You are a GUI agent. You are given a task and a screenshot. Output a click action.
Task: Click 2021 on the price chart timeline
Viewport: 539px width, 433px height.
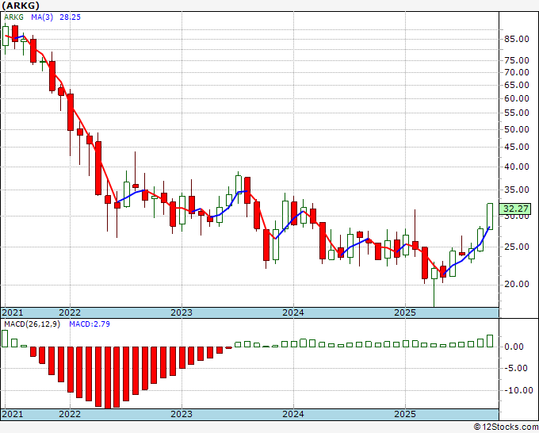tap(13, 312)
